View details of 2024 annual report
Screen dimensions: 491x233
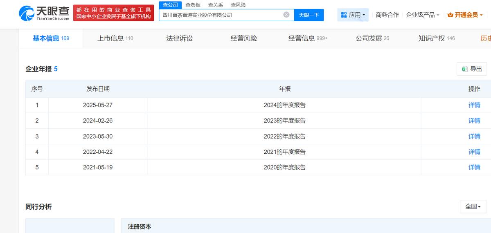pyautogui.click(x=474, y=105)
